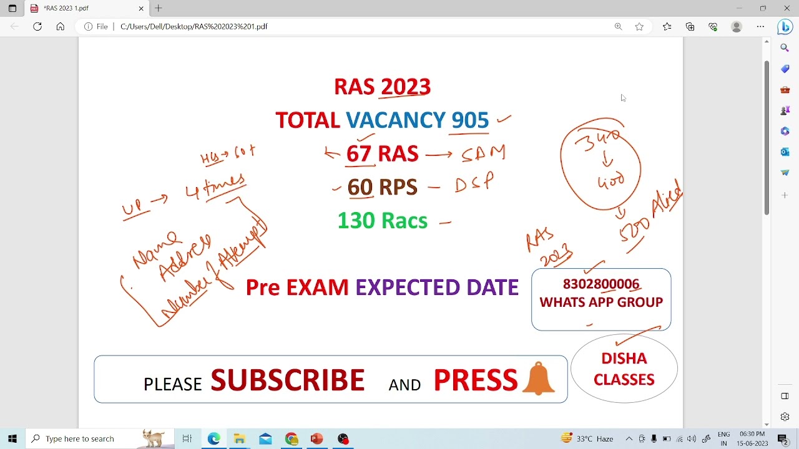This screenshot has height=449, width=799.
Task: Click the orange bell icon
Action: tap(538, 379)
